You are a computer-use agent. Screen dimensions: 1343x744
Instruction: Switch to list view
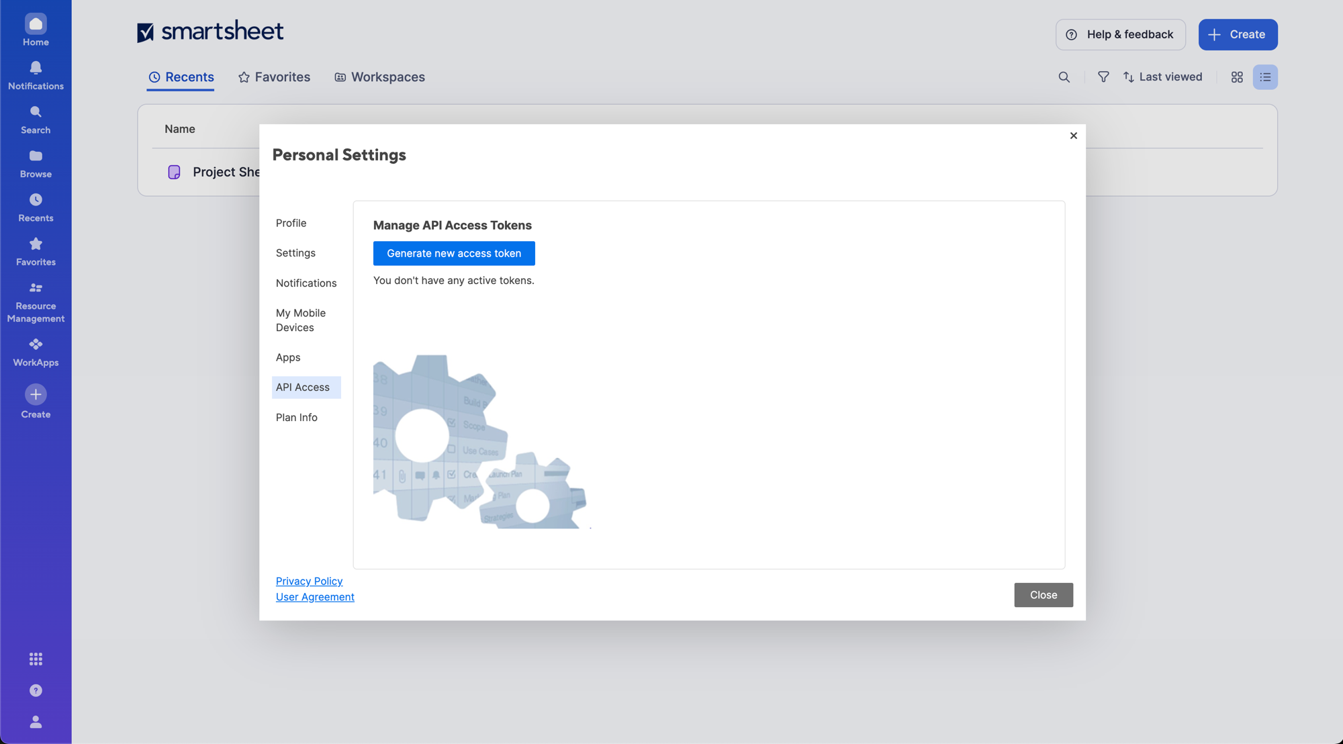coord(1265,77)
